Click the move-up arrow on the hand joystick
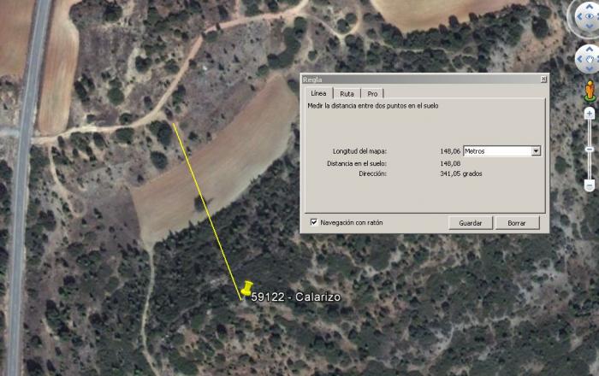Viewport: 599px width, 376px height. coord(590,50)
